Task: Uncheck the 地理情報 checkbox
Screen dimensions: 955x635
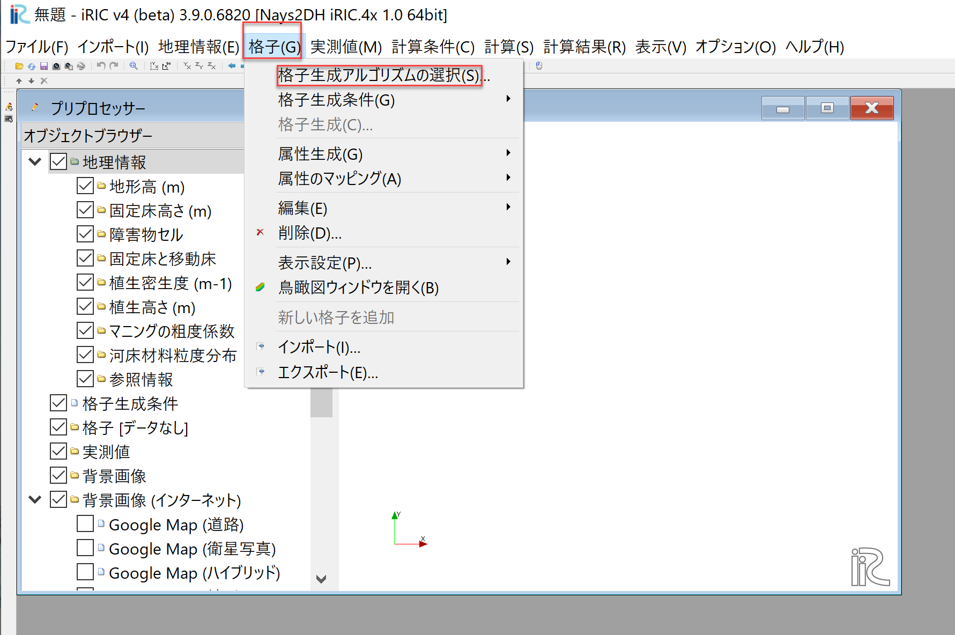Action: pos(58,162)
